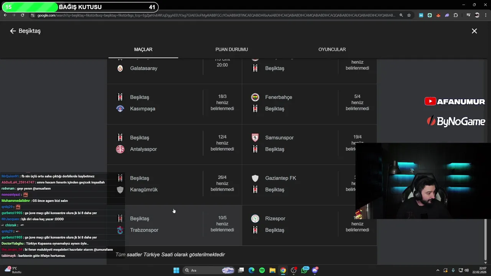Viewport: 491px width, 276px height.
Task: Click the taskbar Ara search box
Action: pyautogui.click(x=209, y=270)
